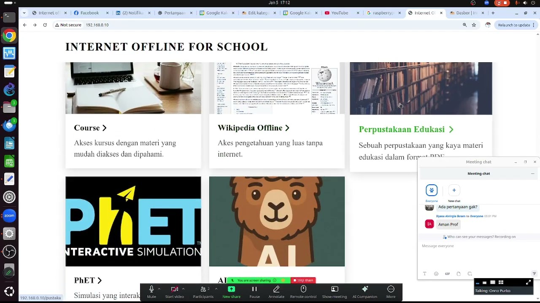Open a new Chrome tab
This screenshot has width=540, height=303.
493,13
